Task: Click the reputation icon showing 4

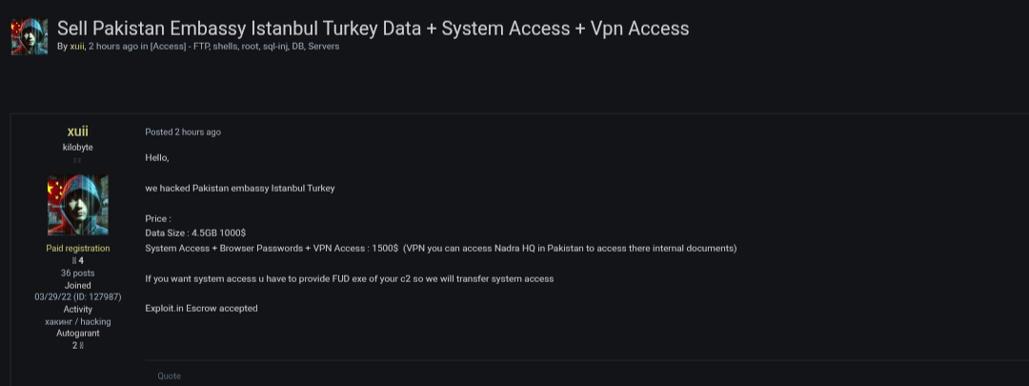Action: point(74,260)
